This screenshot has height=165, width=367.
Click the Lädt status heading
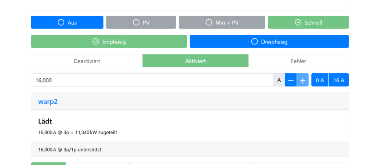(x=45, y=121)
